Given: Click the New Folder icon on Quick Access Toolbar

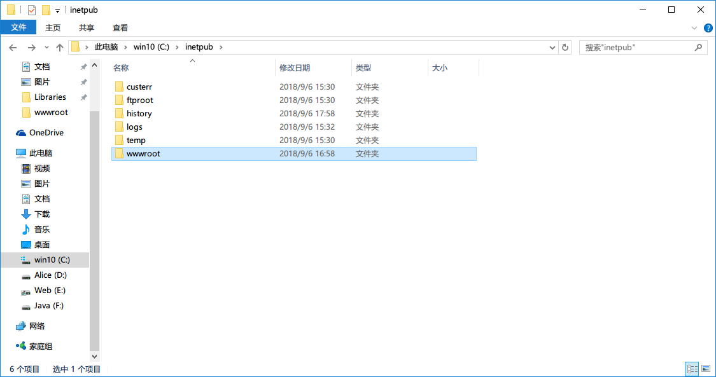Looking at the screenshot, I should point(45,10).
